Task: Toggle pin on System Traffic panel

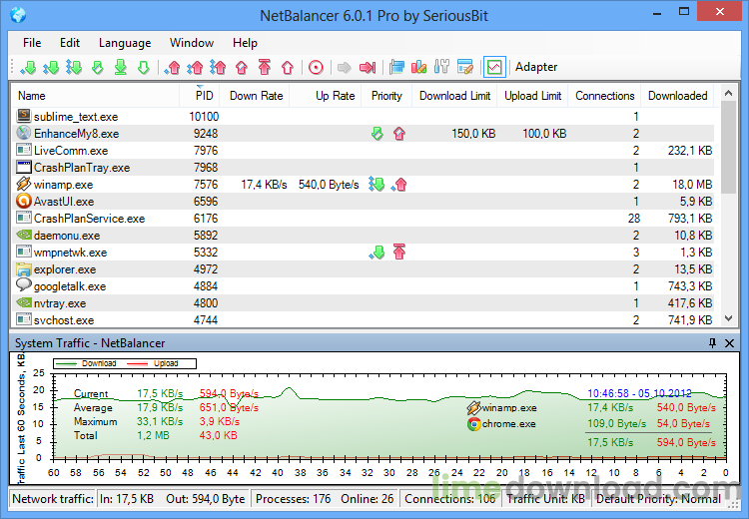Action: (712, 343)
